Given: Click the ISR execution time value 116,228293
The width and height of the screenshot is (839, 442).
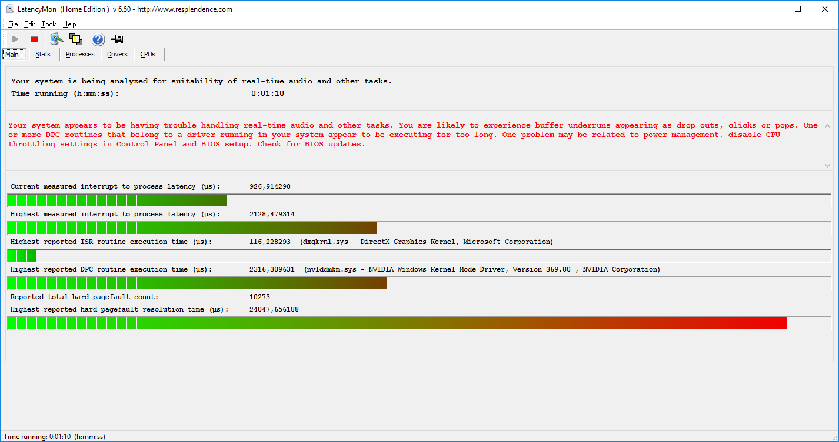Looking at the screenshot, I should pos(270,242).
